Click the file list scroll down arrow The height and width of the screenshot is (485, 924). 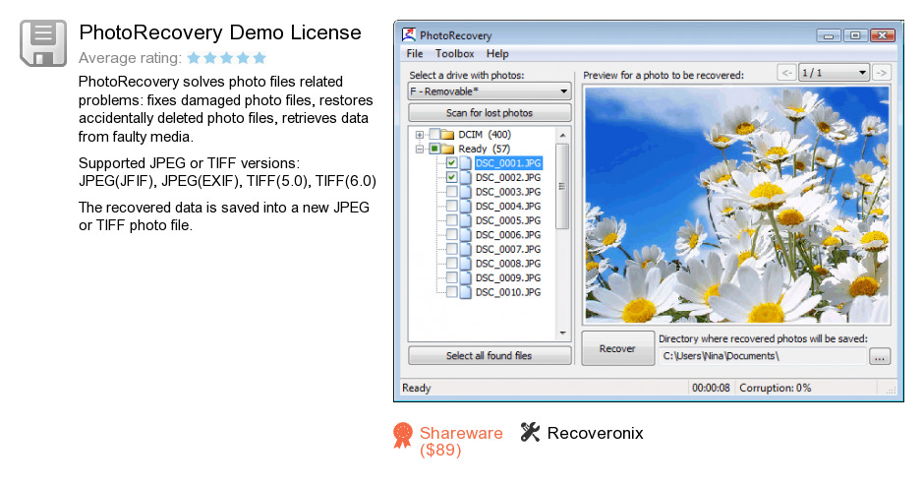tap(562, 333)
